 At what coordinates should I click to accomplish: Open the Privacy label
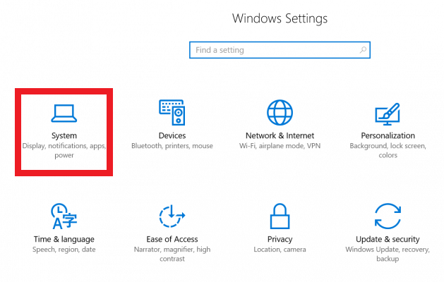(280, 239)
